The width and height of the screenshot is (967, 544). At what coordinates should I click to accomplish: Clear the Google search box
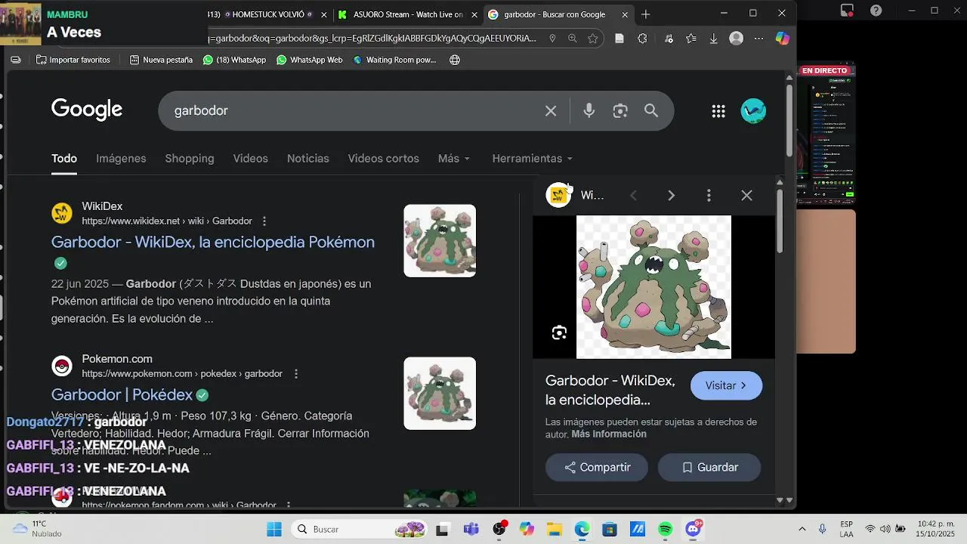point(551,111)
